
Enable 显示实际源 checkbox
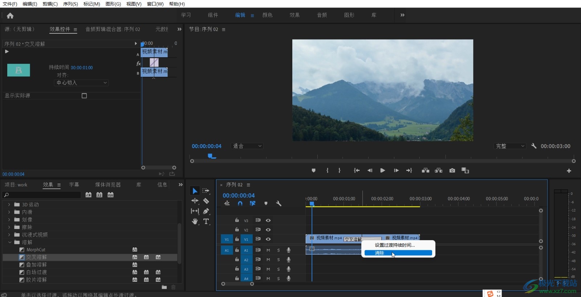coord(84,96)
